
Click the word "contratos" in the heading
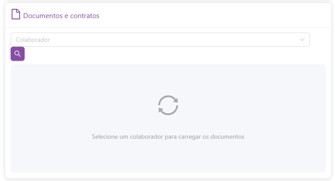pyautogui.click(x=86, y=16)
